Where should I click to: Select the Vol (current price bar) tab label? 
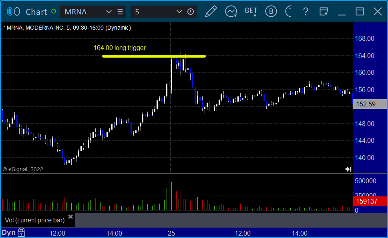coord(35,220)
